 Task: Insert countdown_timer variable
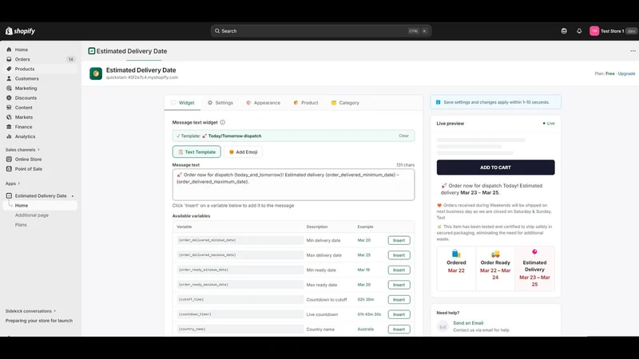tap(399, 314)
